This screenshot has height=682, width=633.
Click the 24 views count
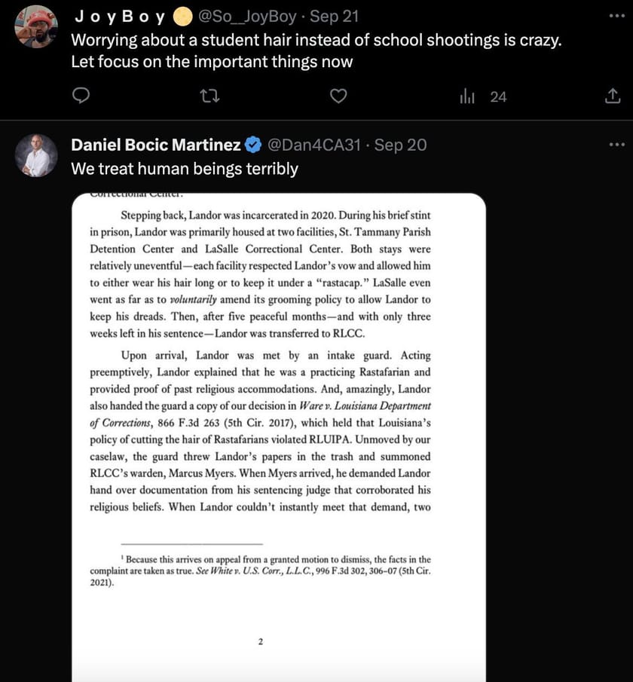[498, 96]
